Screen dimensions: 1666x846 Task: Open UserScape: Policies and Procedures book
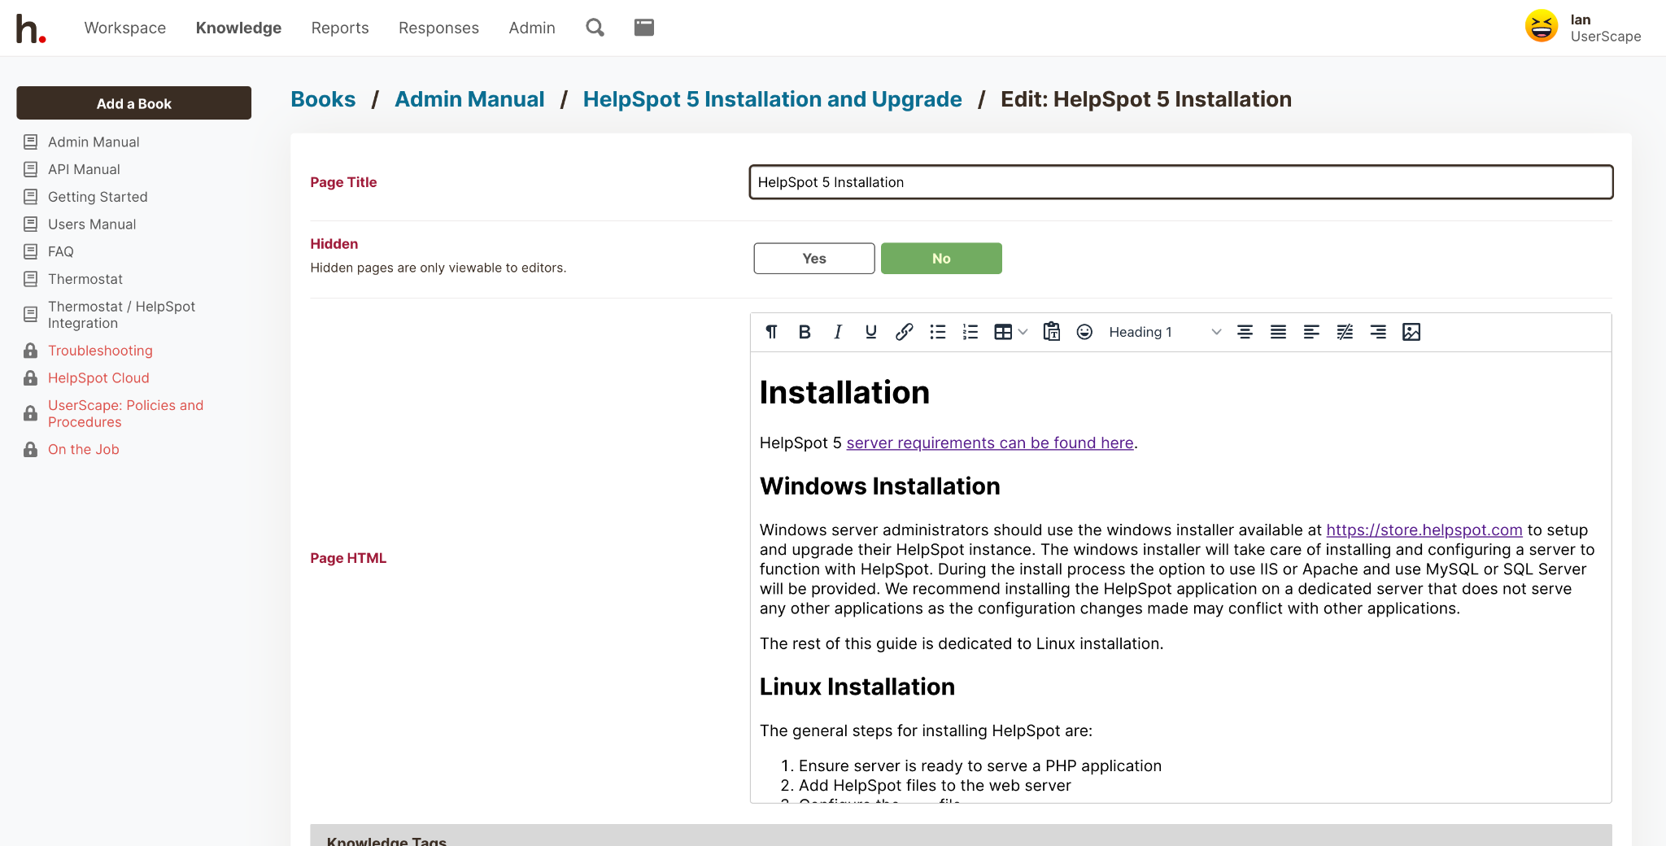click(x=126, y=414)
